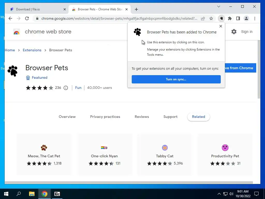The width and height of the screenshot is (265, 199).
Task: Open a new tab with plus button
Action: [x=136, y=9]
